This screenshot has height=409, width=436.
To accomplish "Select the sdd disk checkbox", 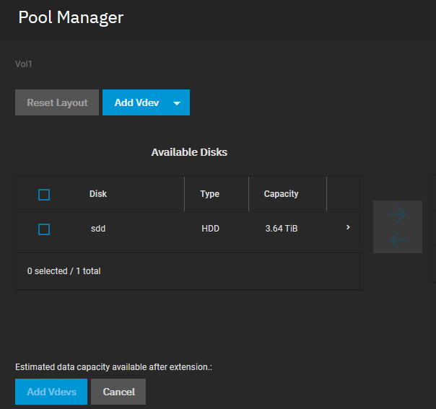I will tap(44, 229).
